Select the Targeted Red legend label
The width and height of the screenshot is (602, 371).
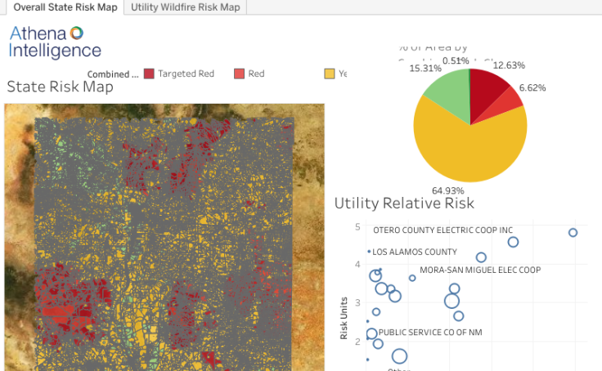click(186, 74)
